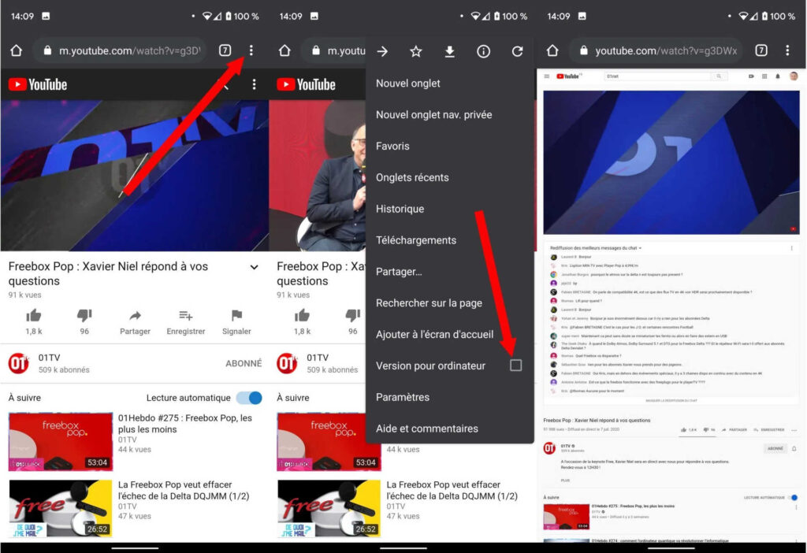Viewport: 807px width, 553px height.
Task: Expand video description chevron in left screenshot
Action: point(255,267)
